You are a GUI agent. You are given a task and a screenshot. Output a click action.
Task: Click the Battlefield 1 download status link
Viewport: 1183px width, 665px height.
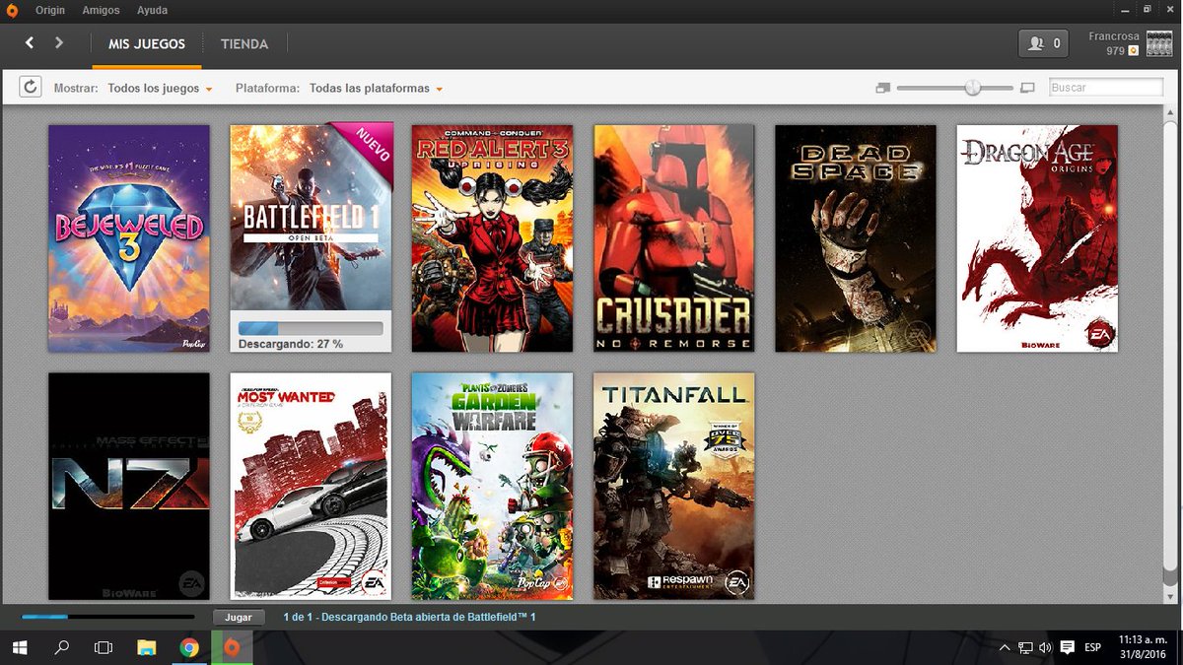pos(409,617)
